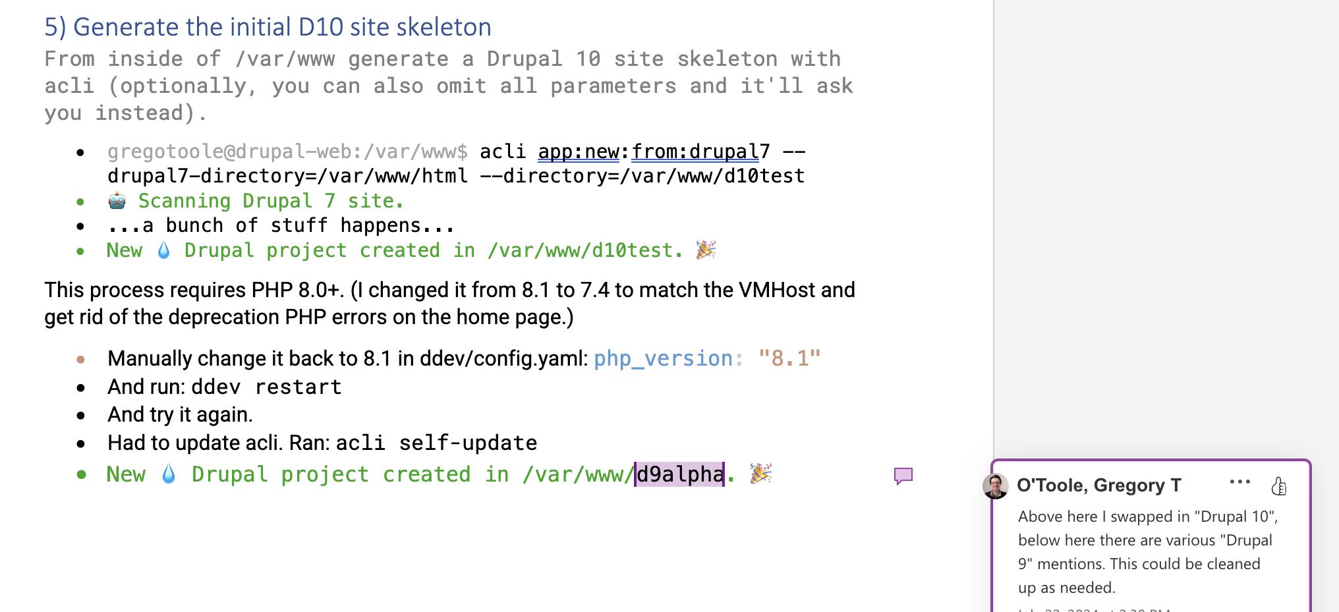The image size is (1339, 612).
Task: Open the comment bubble icon in margin
Action: (x=903, y=476)
